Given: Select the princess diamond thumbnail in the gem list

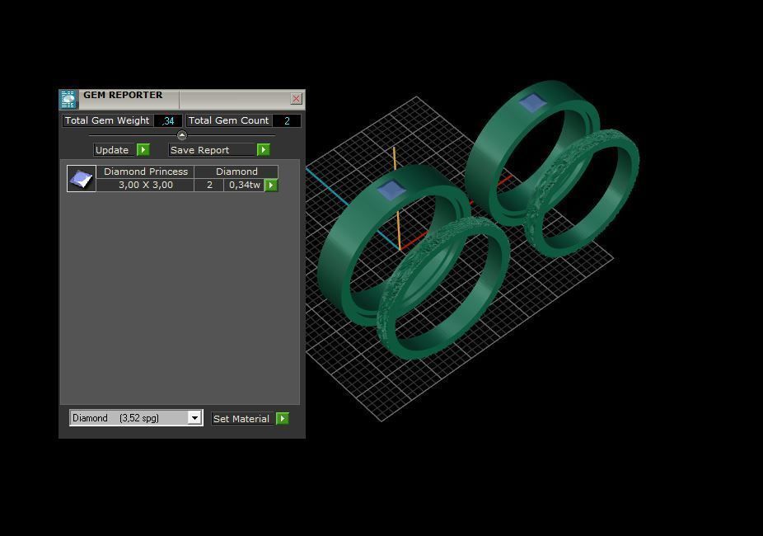Looking at the screenshot, I should point(81,178).
